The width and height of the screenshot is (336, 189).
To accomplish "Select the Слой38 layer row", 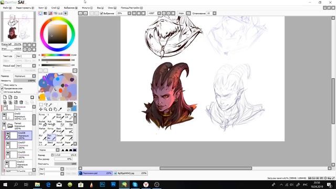I will tap(18, 135).
